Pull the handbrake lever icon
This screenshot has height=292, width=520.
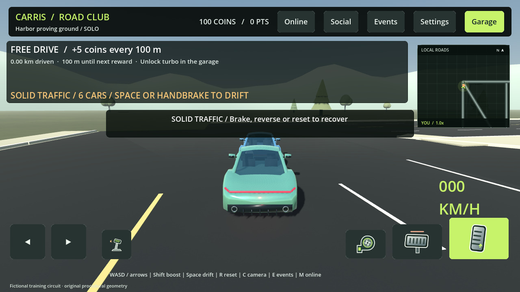pos(117,245)
